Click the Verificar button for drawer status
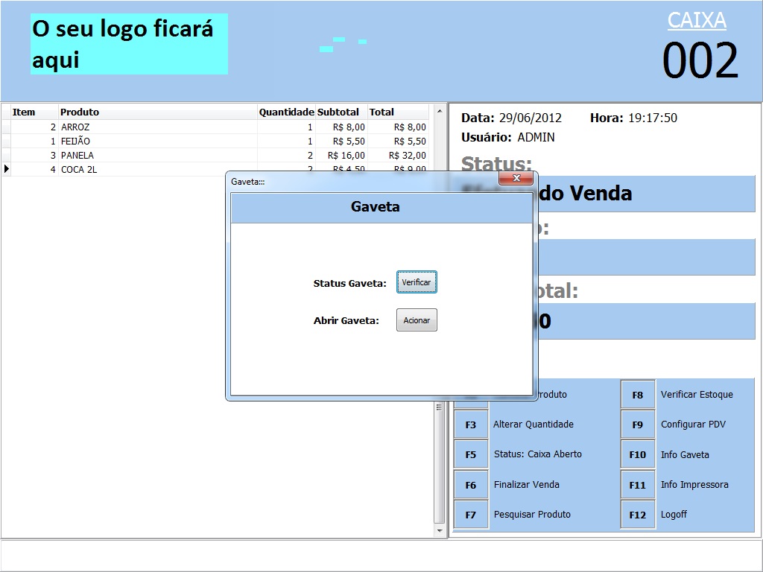Viewport: 763px width, 572px height. coord(417,282)
